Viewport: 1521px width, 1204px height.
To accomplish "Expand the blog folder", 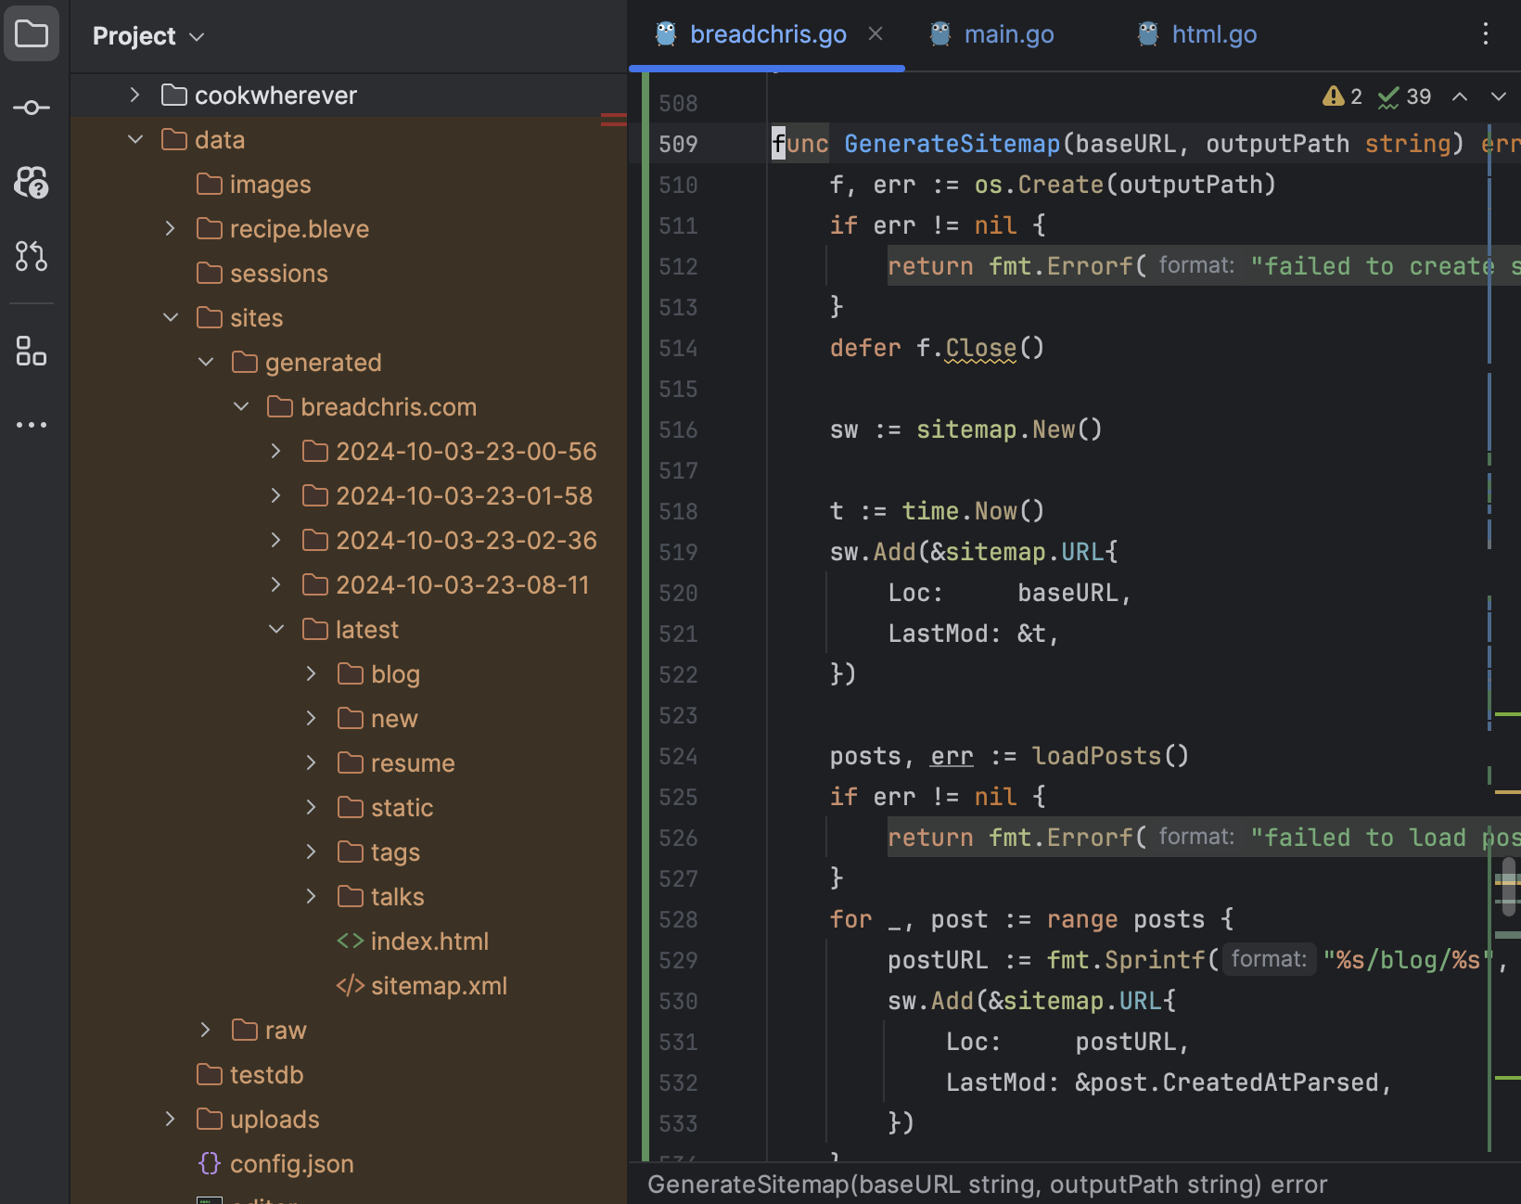I will pos(312,674).
